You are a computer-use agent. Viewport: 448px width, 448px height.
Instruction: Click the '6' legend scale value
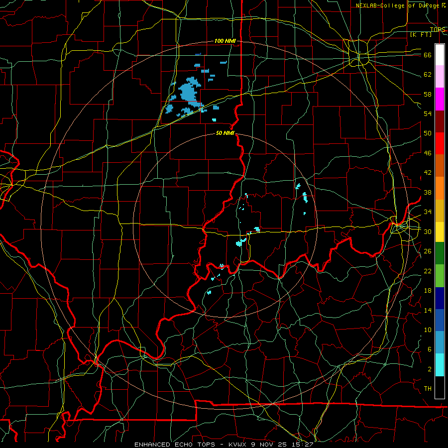click(x=430, y=349)
